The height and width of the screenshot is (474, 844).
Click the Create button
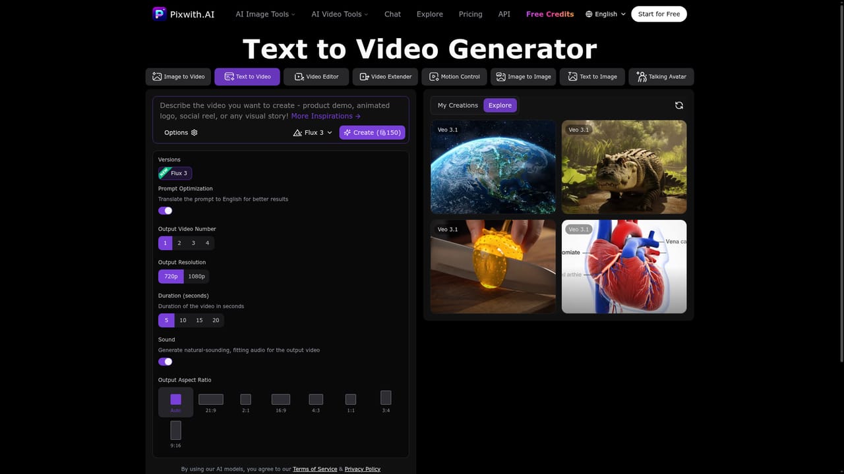(372, 132)
